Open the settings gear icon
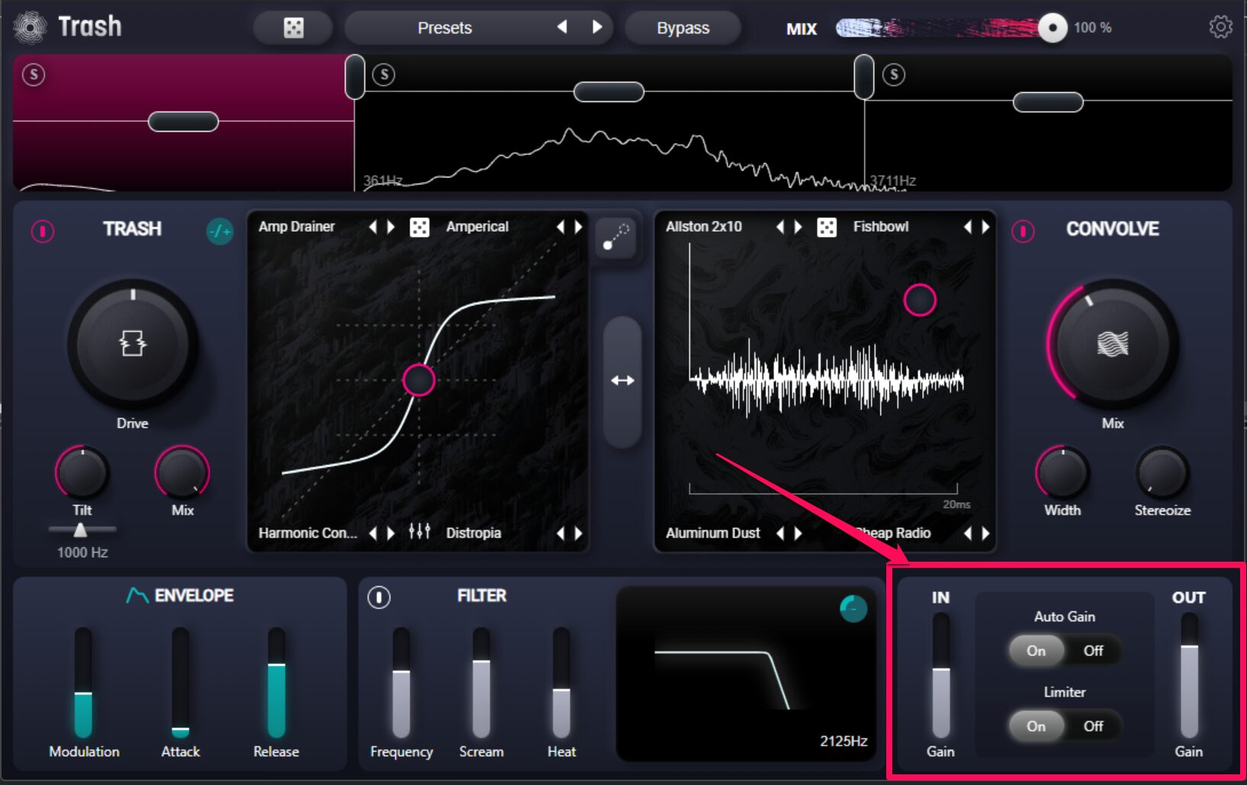Viewport: 1247px width, 785px height. (1220, 27)
